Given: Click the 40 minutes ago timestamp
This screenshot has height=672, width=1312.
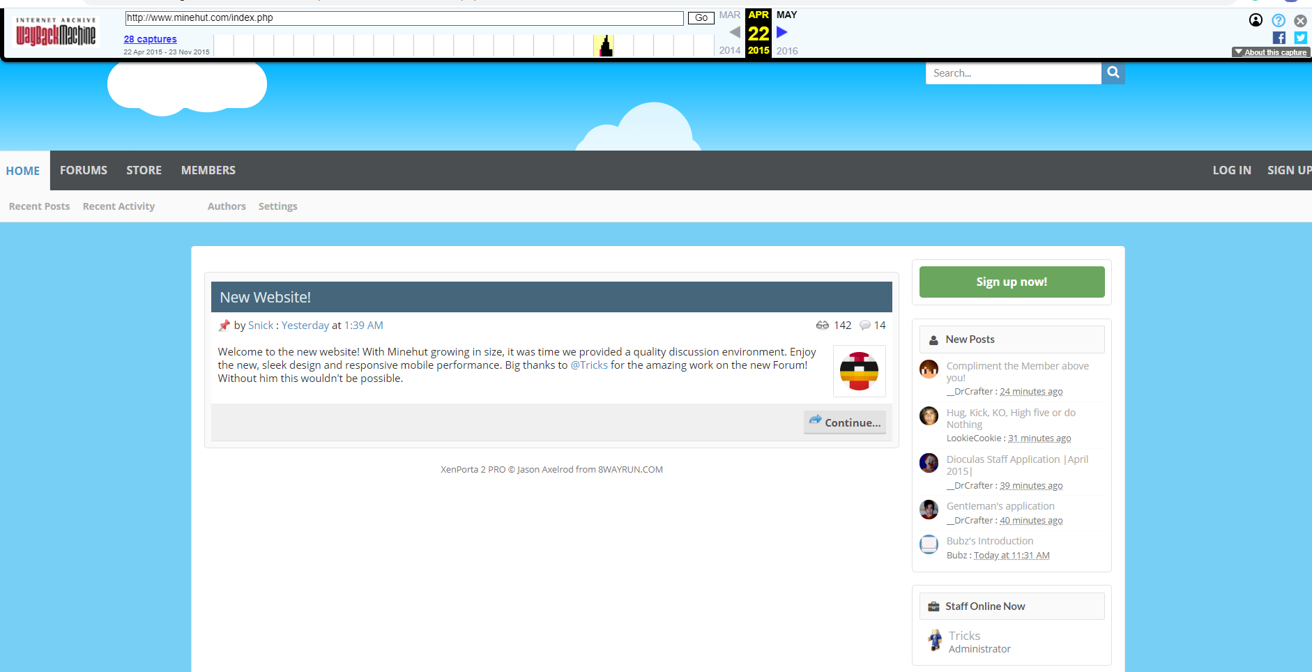Looking at the screenshot, I should [1031, 521].
